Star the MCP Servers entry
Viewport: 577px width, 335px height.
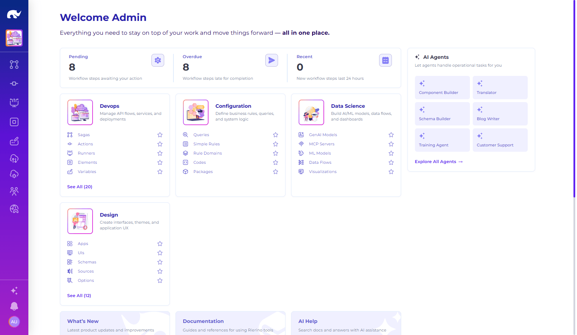point(391,144)
